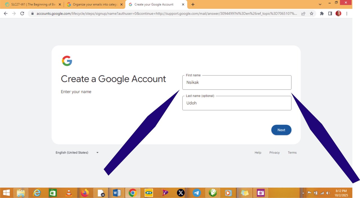Click the Next button
The image size is (360, 198).
[281, 130]
